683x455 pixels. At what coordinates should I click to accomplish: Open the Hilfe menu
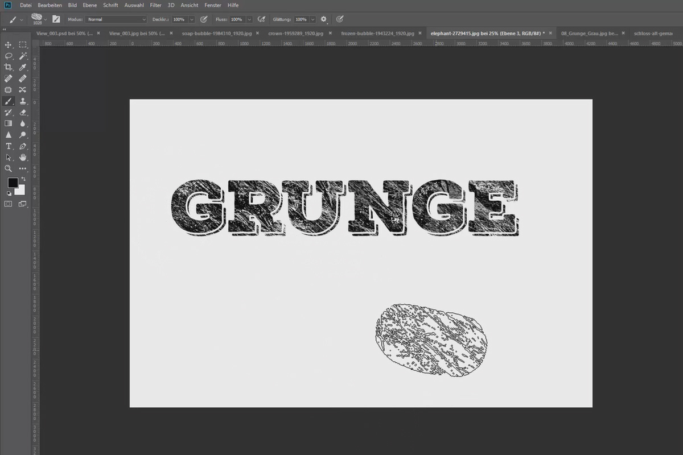point(233,5)
